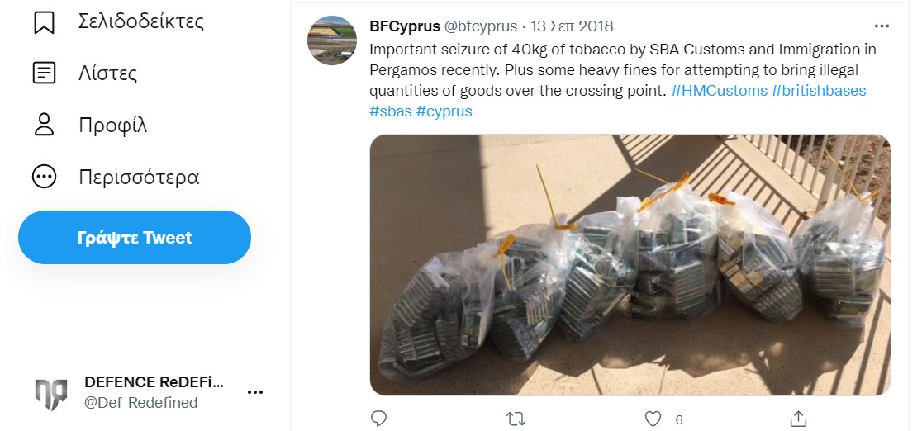The width and height of the screenshot is (922, 431).
Task: Click the DEFENCE ReDEFiNED account logo
Action: 50,393
